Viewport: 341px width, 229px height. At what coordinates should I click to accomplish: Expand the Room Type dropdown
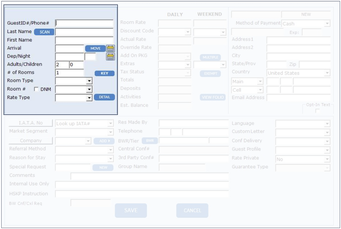pyautogui.click(x=89, y=81)
